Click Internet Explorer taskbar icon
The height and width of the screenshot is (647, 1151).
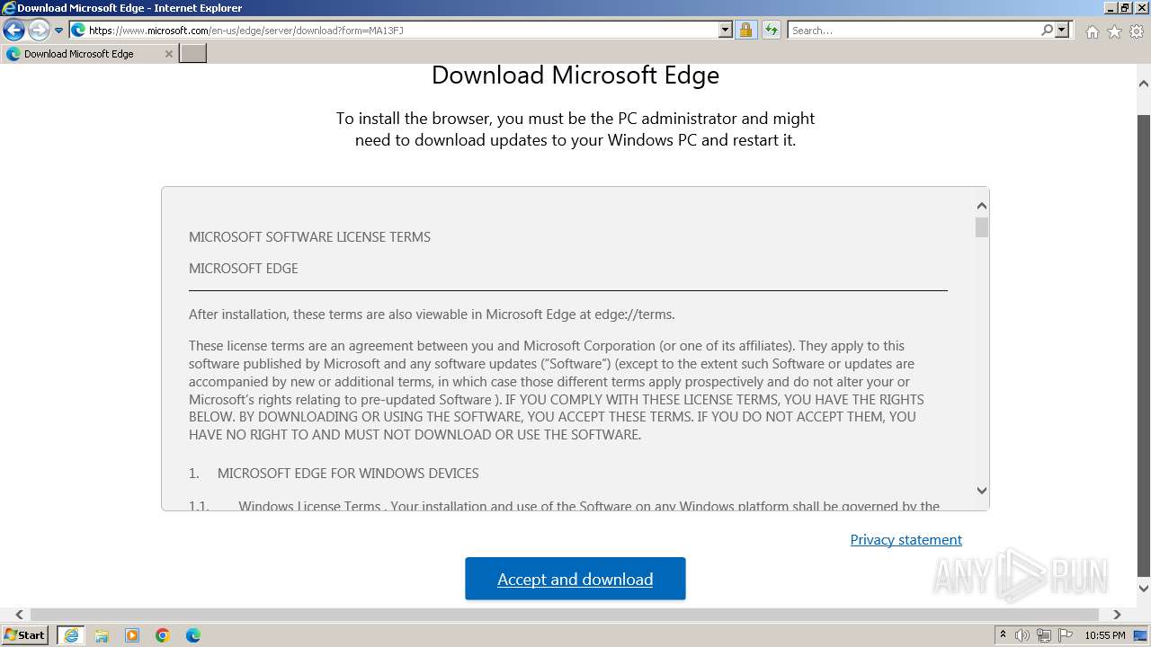[71, 635]
